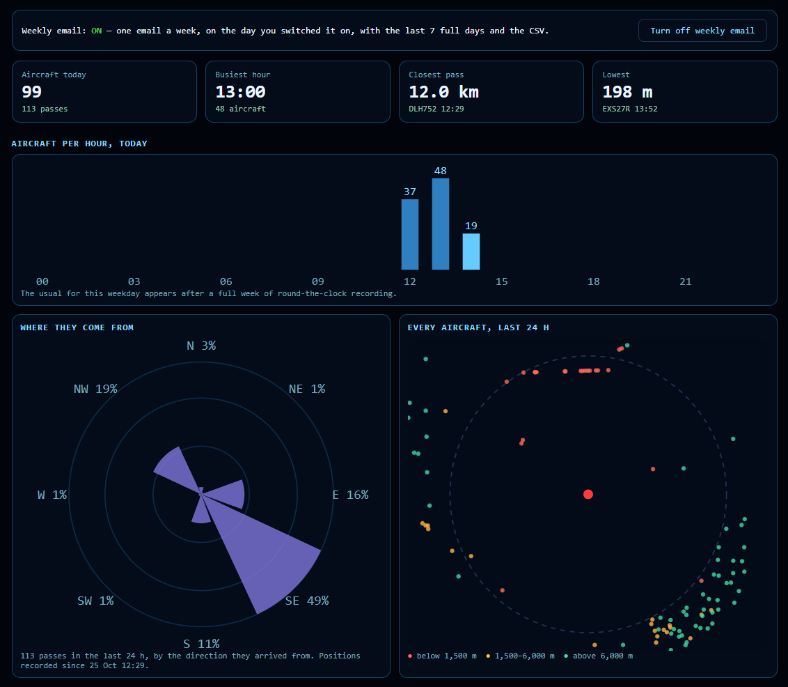788x687 pixels.
Task: Click the green 'above 6,000 m' legend dot
Action: (x=566, y=656)
